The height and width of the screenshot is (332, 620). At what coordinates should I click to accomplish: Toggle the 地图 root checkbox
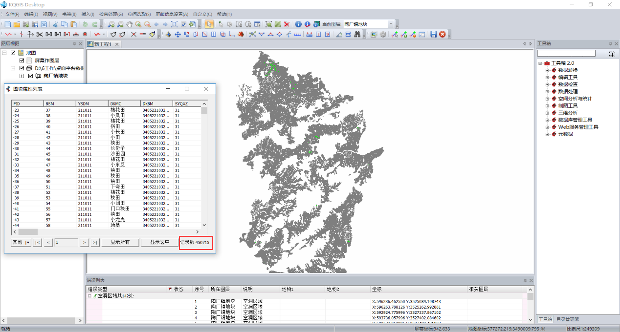tap(13, 53)
